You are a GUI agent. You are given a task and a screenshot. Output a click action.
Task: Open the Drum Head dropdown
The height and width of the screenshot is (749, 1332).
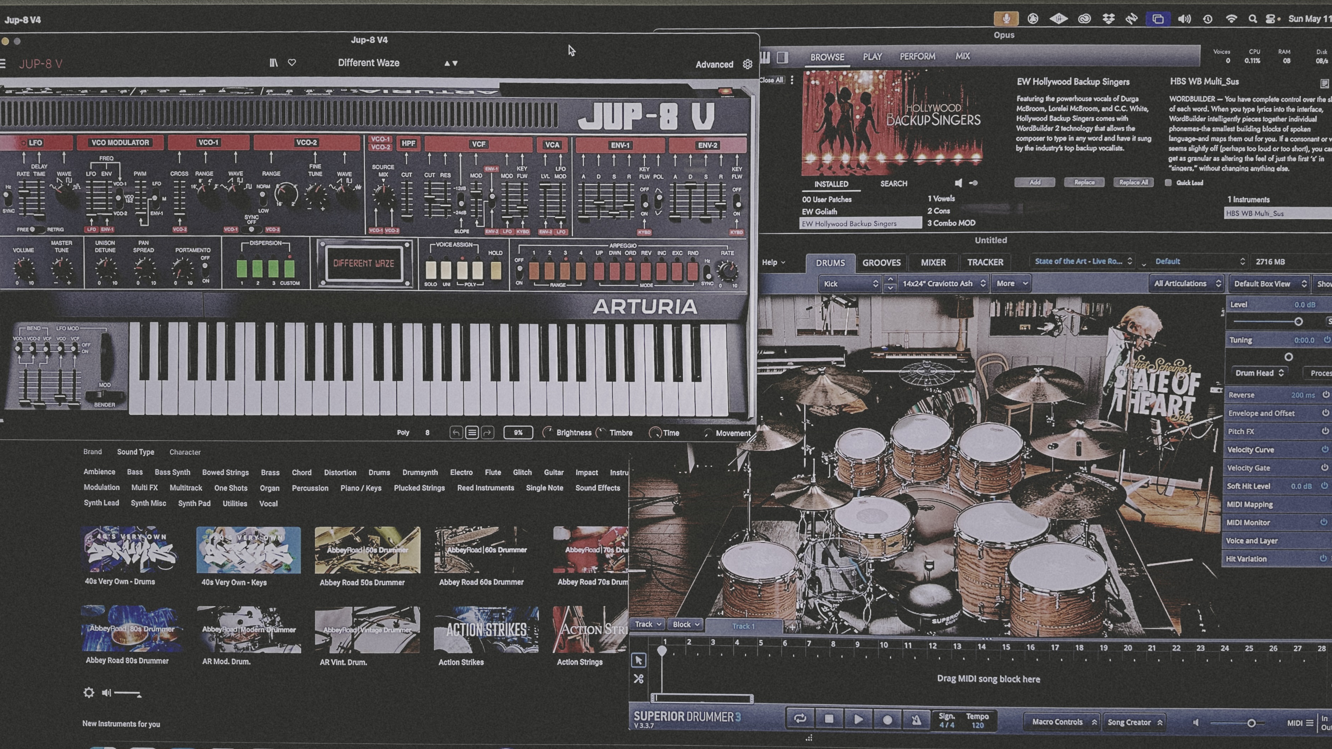pos(1259,373)
